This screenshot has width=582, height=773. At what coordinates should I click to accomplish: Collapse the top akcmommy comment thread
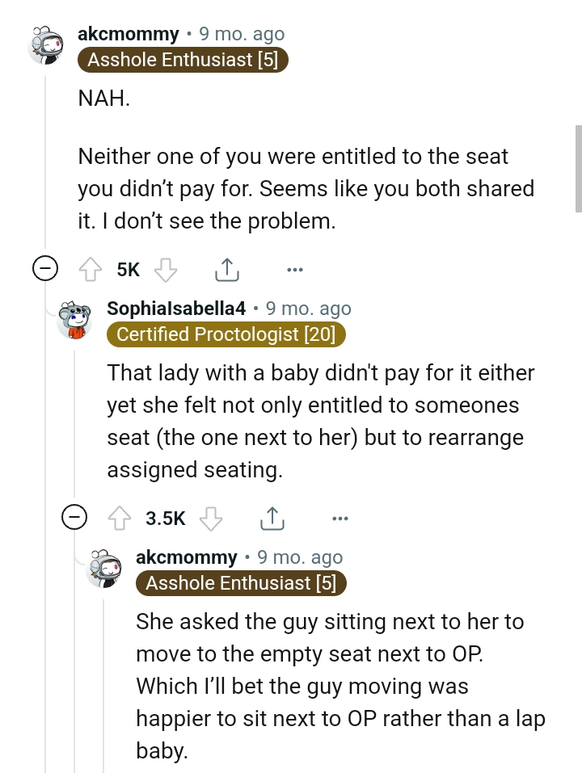(45, 269)
